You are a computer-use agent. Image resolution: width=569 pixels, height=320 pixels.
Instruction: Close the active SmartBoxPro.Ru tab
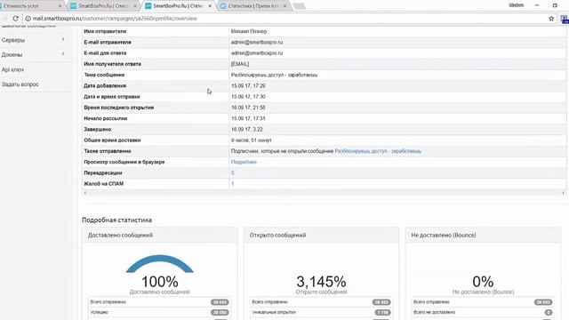click(x=210, y=6)
